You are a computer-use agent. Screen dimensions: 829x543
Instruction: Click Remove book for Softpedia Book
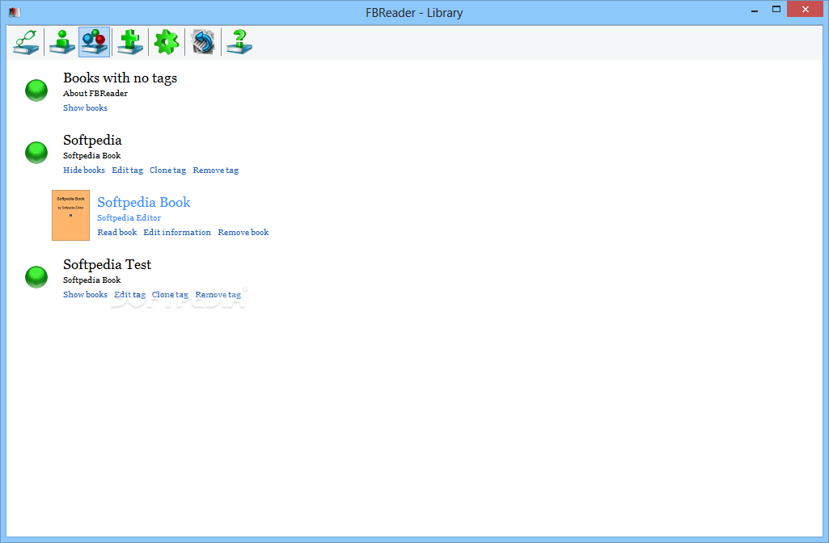pyautogui.click(x=243, y=233)
